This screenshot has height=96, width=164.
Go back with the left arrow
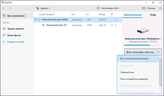4,8
